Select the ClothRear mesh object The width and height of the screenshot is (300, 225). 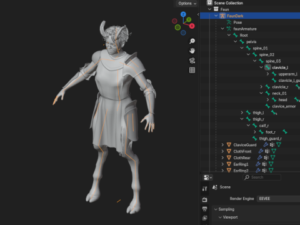click(242, 157)
